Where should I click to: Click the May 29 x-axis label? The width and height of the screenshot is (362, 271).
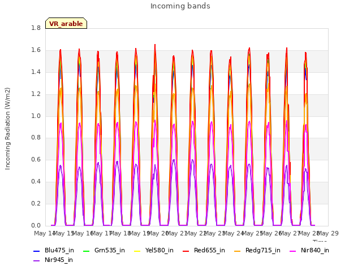pos(328,233)
